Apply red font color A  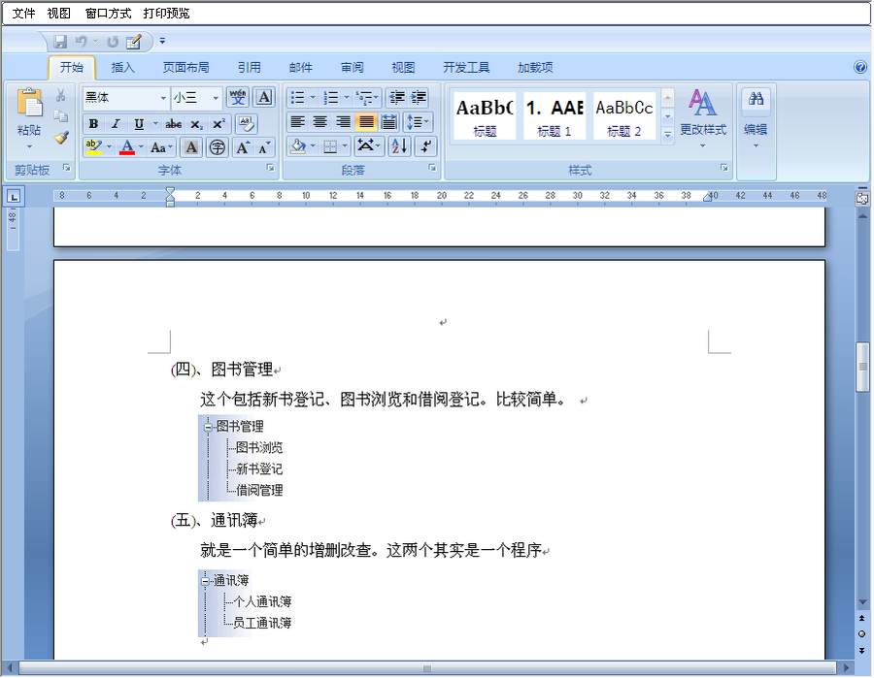coord(127,147)
